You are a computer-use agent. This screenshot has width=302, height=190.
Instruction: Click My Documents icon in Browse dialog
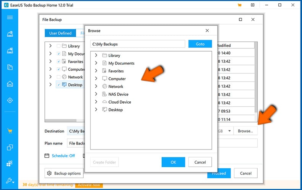pyautogui.click(x=104, y=63)
